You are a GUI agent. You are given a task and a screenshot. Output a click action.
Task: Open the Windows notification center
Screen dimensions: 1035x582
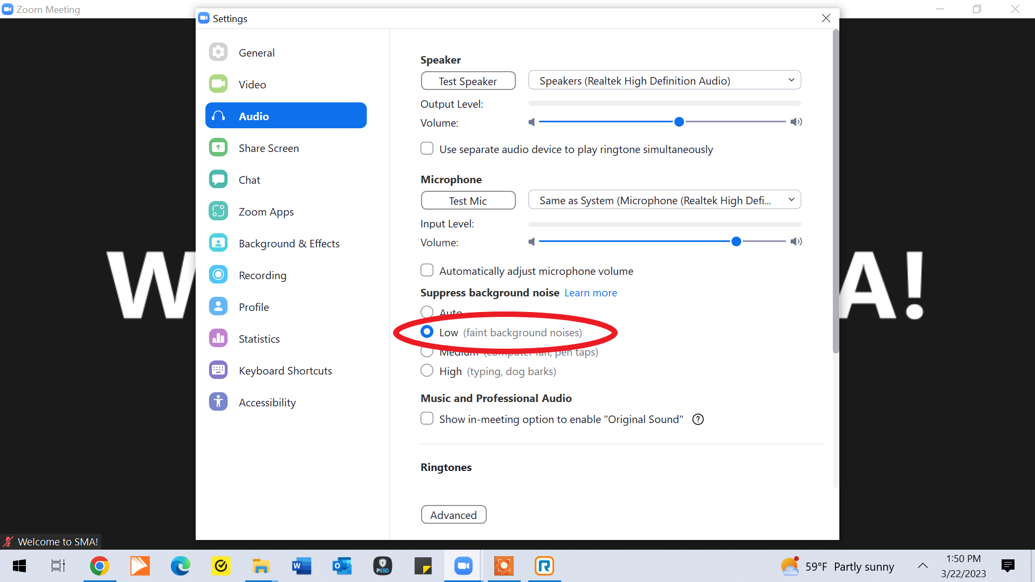tap(1008, 566)
